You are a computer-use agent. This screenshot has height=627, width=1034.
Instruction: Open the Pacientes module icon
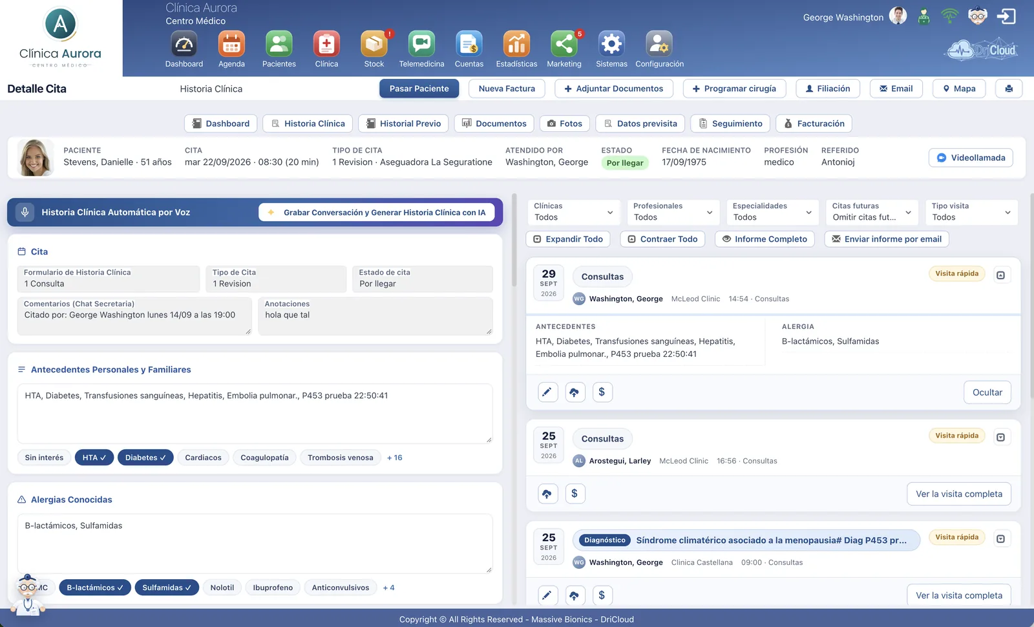tap(279, 44)
